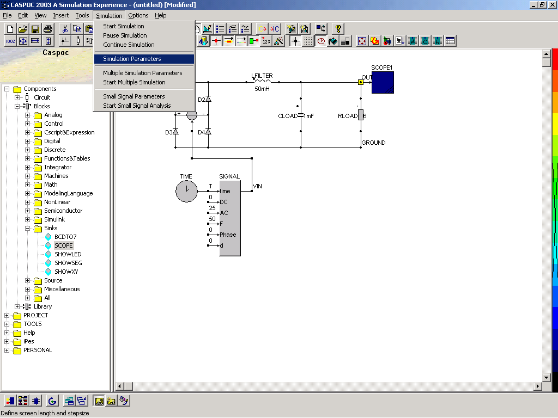This screenshot has height=418, width=558.
Task: Expand the Analog folder
Action: [x=27, y=115]
